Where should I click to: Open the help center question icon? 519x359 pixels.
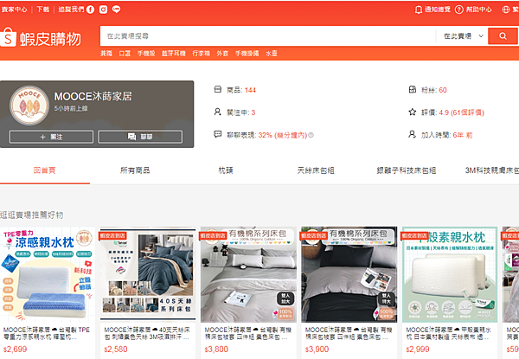click(x=458, y=10)
